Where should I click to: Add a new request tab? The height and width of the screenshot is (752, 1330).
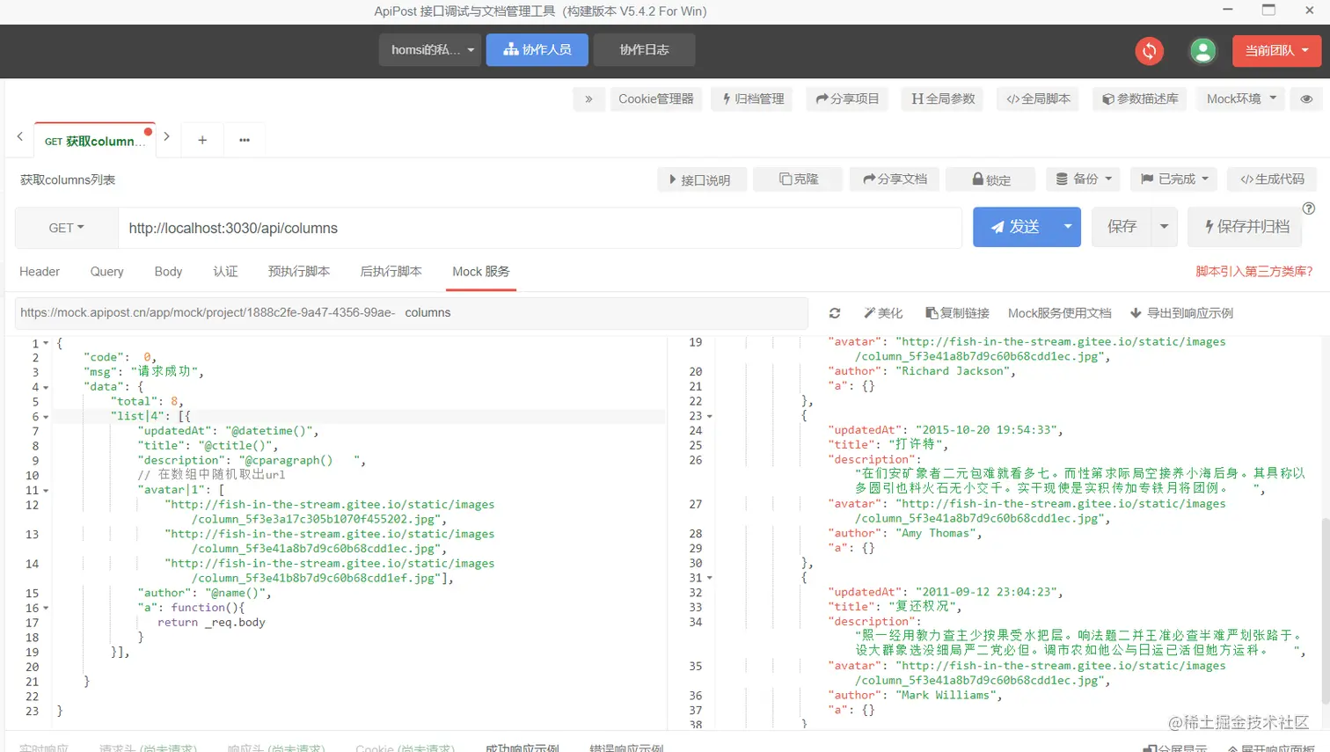tap(202, 140)
